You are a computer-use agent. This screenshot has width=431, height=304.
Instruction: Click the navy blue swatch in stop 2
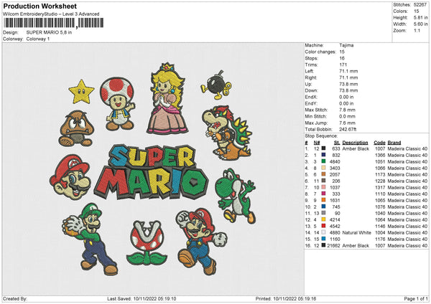pyautogui.click(x=323, y=155)
